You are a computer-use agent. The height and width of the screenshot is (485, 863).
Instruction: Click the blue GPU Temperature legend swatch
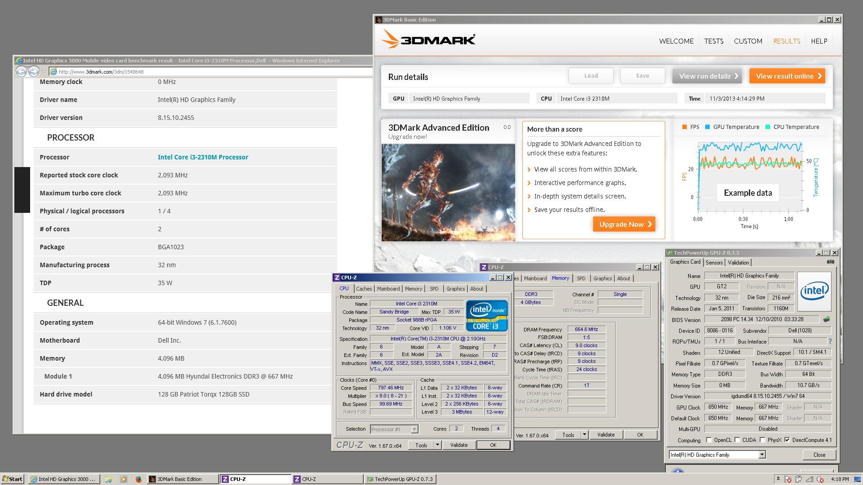(x=707, y=127)
